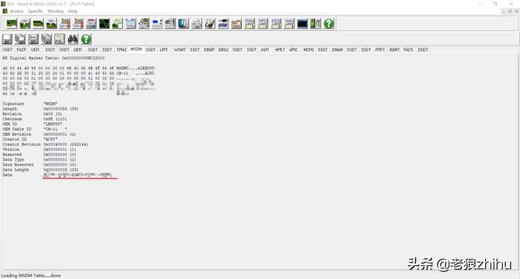This screenshot has height=279, width=520.
Task: Switch to the MCFG tab
Action: (308, 50)
